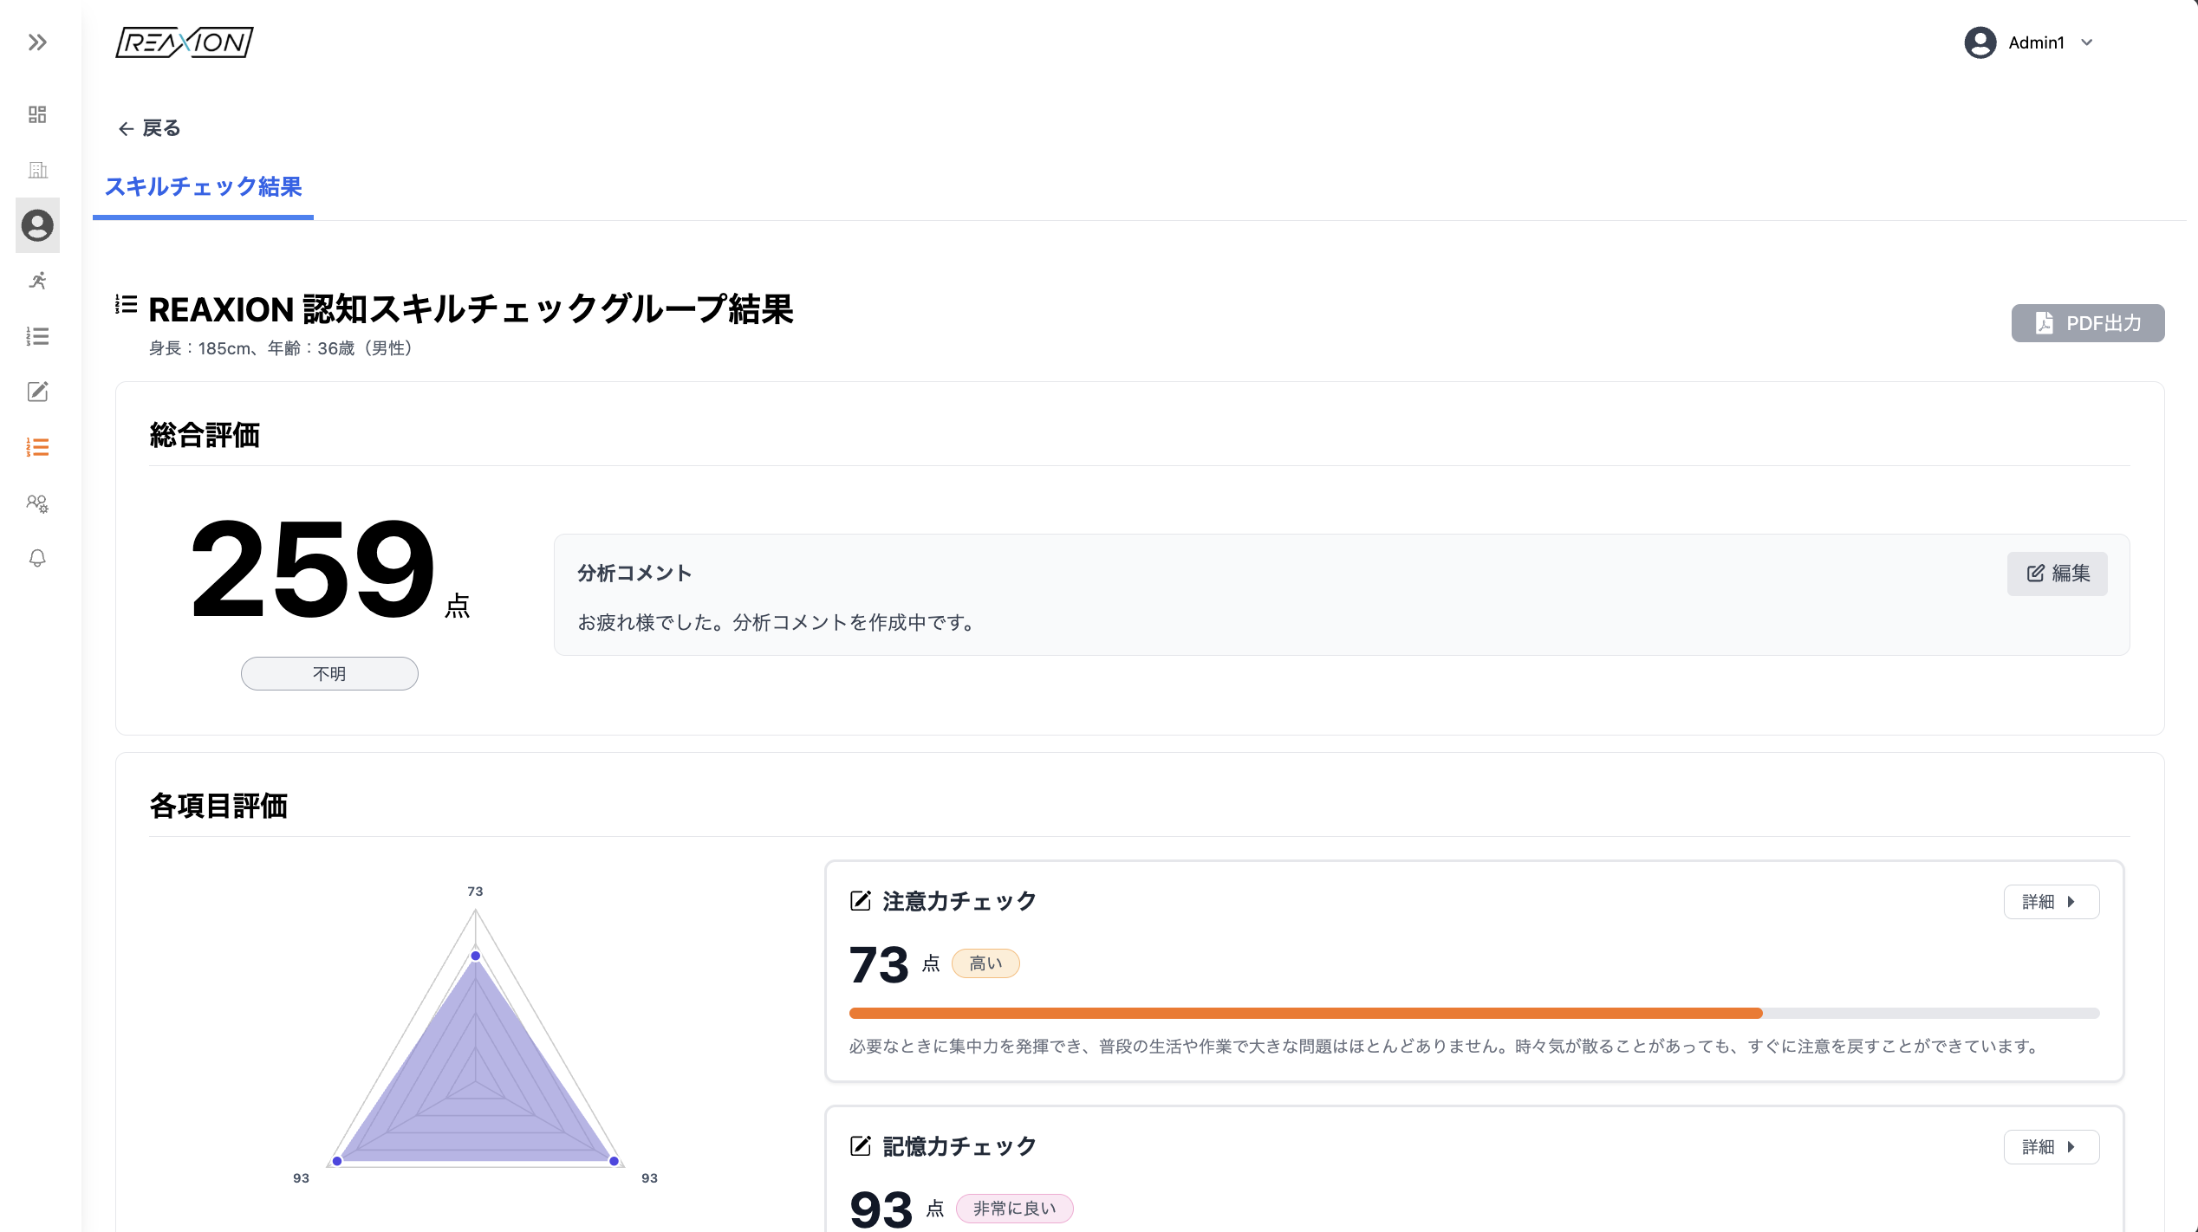Export the results with PDF出力
Screen dimensions: 2198x1232
[2087, 323]
